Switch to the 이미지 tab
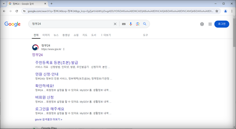This screenshot has height=129, width=236. [46, 35]
